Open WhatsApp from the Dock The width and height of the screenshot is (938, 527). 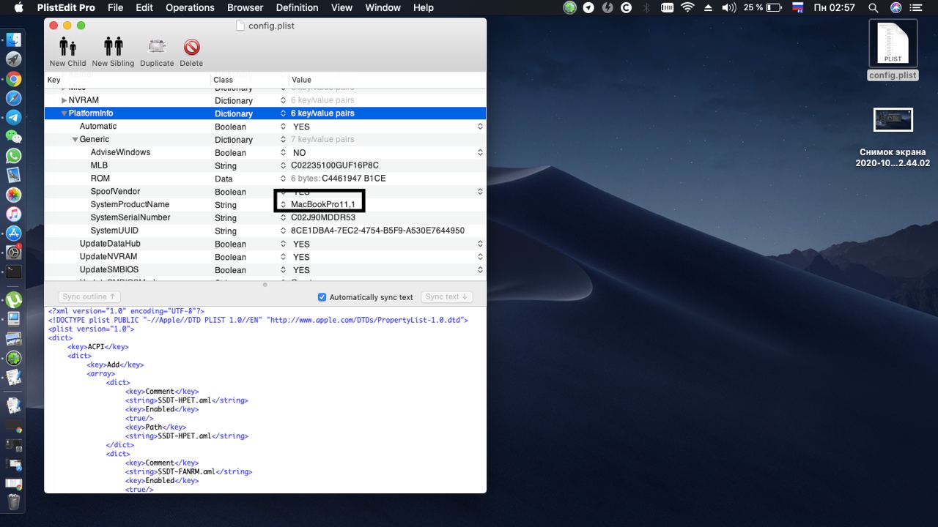tap(13, 156)
